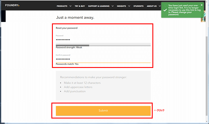Click the orange Submit button
This screenshot has width=209, height=124.
(x=103, y=111)
